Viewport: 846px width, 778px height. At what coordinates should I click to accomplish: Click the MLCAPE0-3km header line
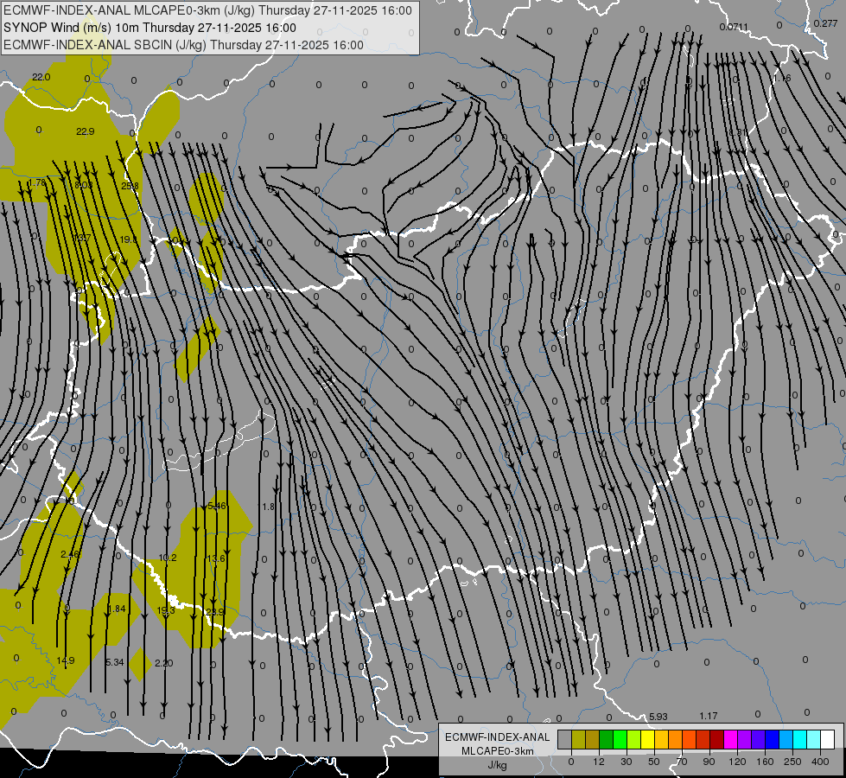click(x=207, y=10)
